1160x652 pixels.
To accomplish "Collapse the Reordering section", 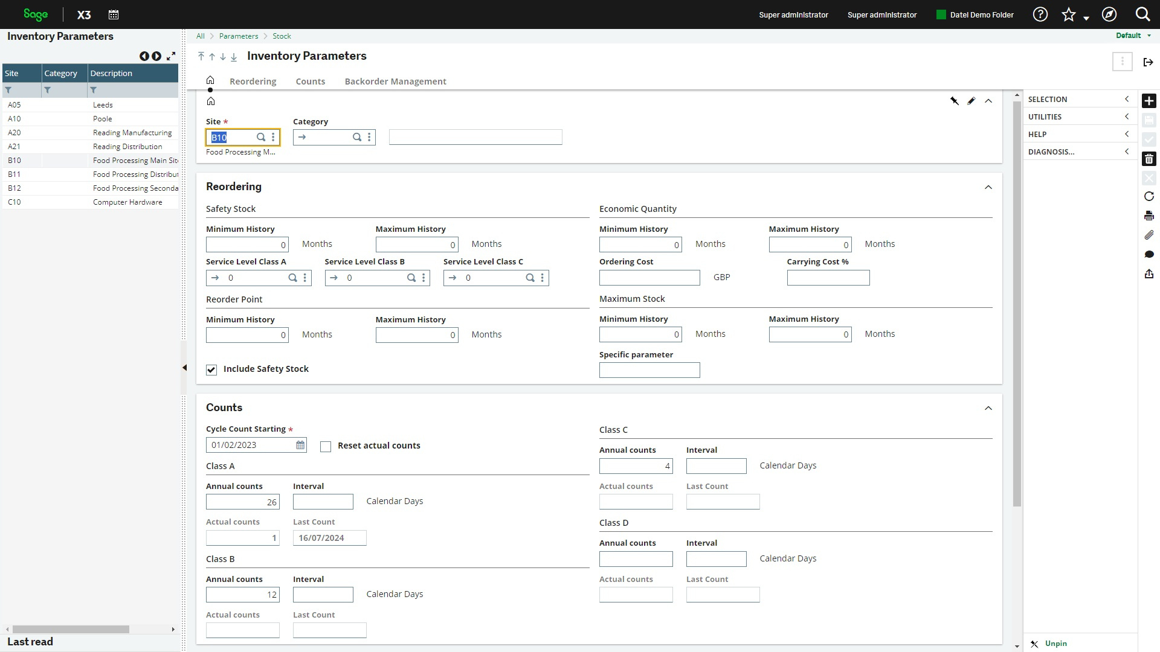I will 988,187.
